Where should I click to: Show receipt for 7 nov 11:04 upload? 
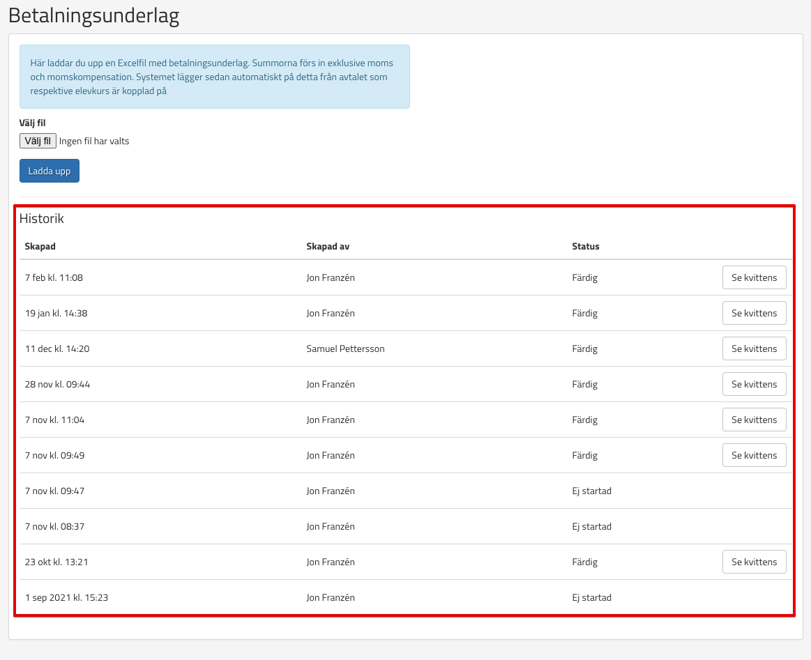click(754, 420)
